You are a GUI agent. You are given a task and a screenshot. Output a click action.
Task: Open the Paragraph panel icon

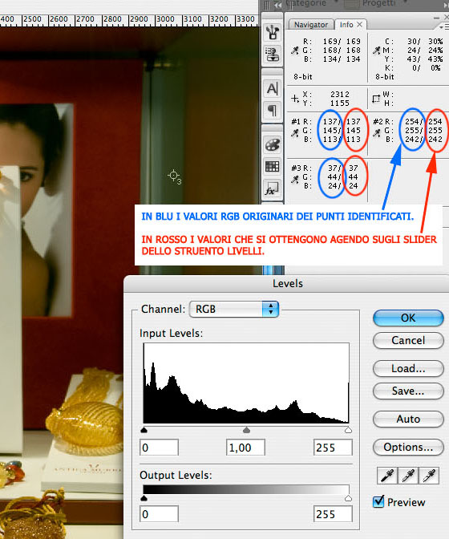coord(272,110)
